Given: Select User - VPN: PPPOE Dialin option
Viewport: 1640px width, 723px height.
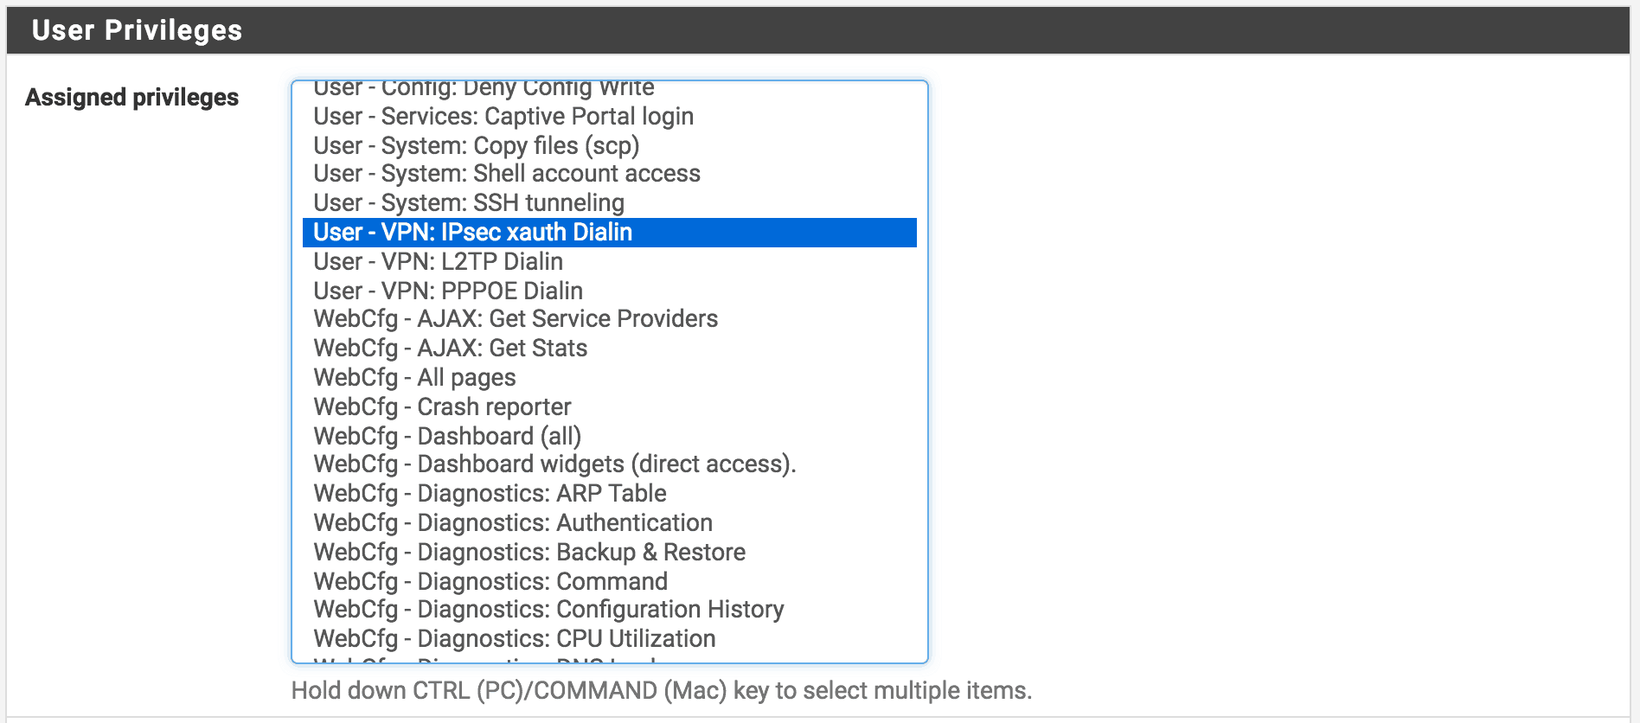Looking at the screenshot, I should 609,291.
